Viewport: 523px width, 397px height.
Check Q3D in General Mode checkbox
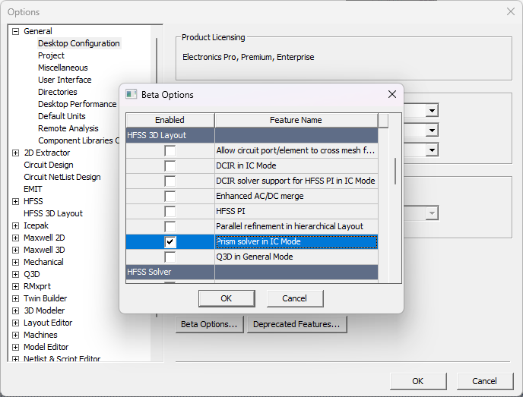(x=170, y=257)
